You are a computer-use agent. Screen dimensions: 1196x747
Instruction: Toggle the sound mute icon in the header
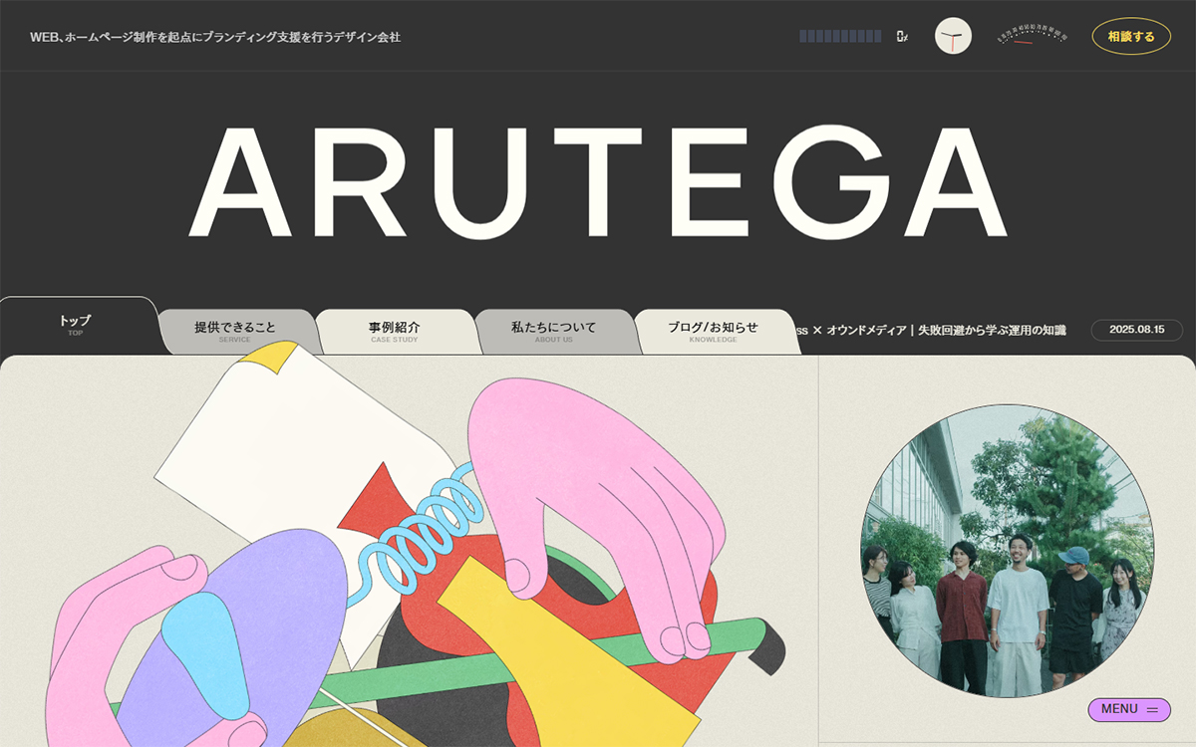pyautogui.click(x=900, y=36)
